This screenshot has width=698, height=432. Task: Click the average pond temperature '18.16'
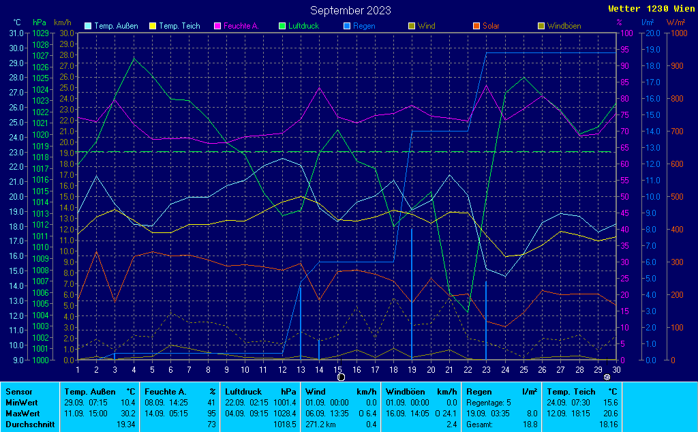[x=609, y=425]
